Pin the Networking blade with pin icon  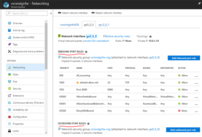pyautogui.click(x=199, y=4)
